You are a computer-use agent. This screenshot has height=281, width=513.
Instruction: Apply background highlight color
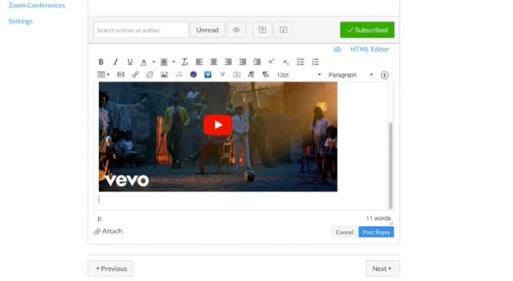[164, 62]
